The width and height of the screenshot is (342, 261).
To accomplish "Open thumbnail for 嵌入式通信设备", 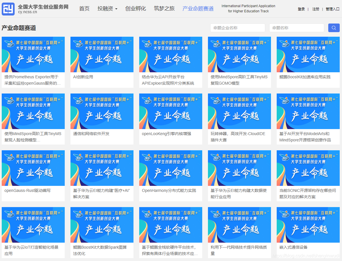I will tap(308, 225).
